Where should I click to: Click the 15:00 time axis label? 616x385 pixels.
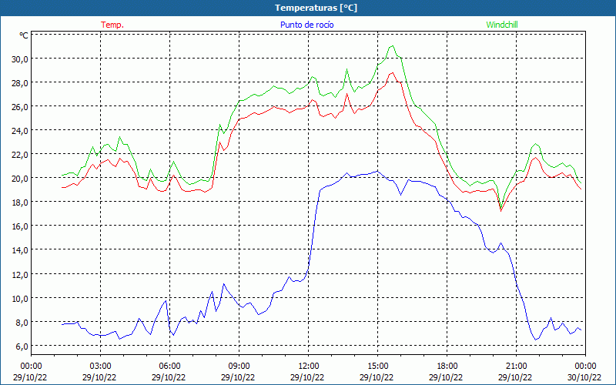coord(377,367)
